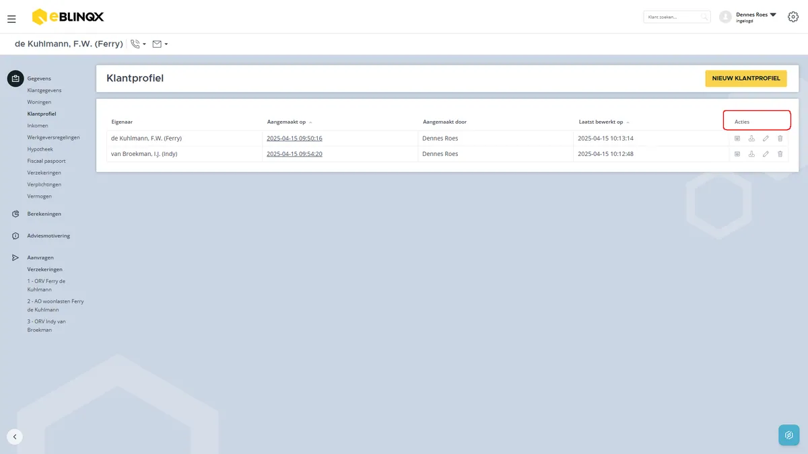The width and height of the screenshot is (808, 454).
Task: Open the 2025-04-15 09:50:16 profile link
Action: coord(294,139)
